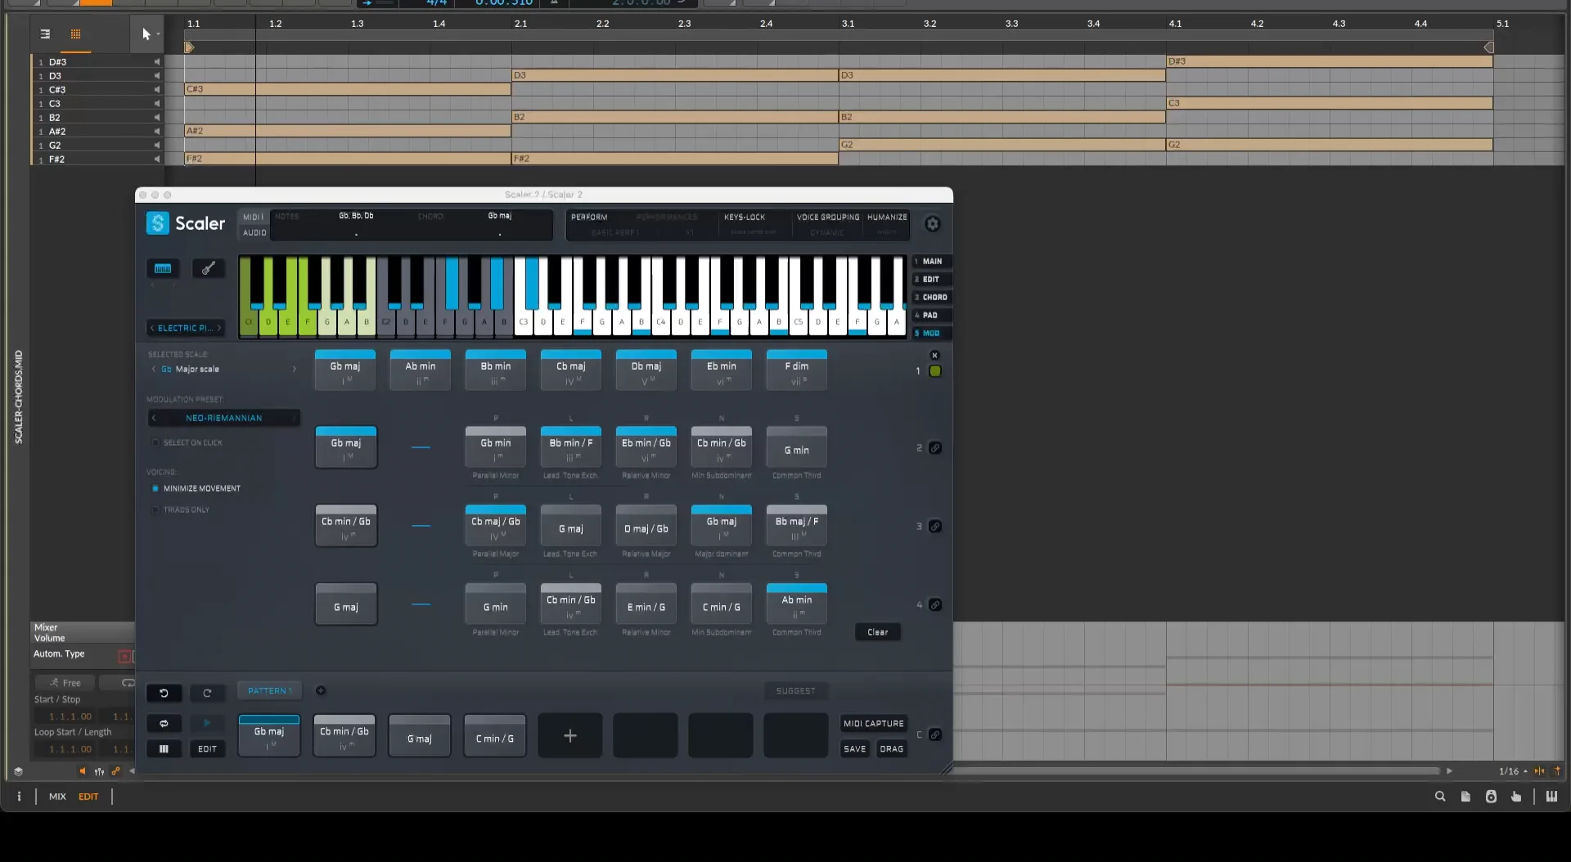Switch to guitar fretboard view in Scaler

[x=209, y=268]
